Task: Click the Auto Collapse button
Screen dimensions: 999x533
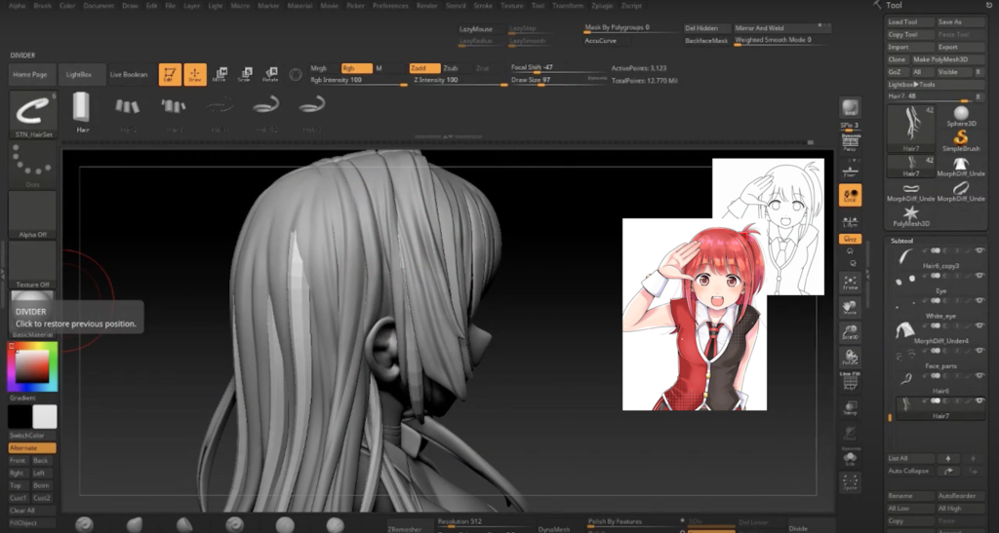Action: 910,472
